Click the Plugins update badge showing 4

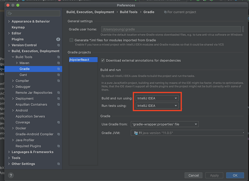(58, 39)
